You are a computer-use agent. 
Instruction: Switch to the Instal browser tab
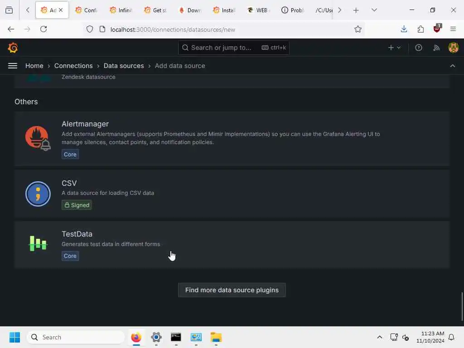[x=224, y=10]
